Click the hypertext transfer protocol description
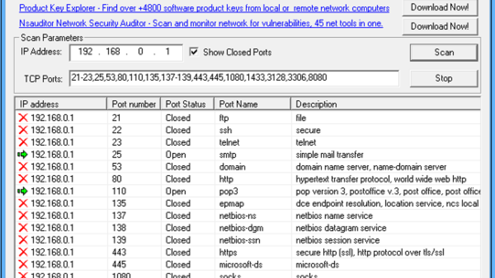Viewport: 495px width, 278px height. tap(381, 179)
